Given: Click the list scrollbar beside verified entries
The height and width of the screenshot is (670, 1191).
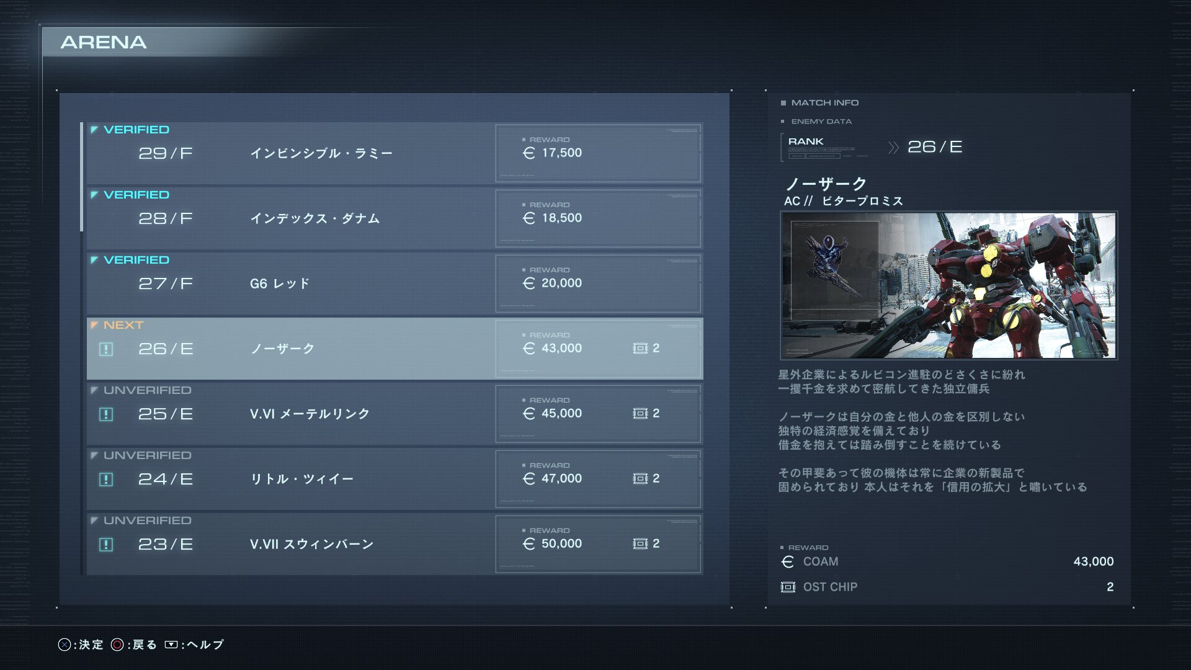Looking at the screenshot, I should pos(81,177).
